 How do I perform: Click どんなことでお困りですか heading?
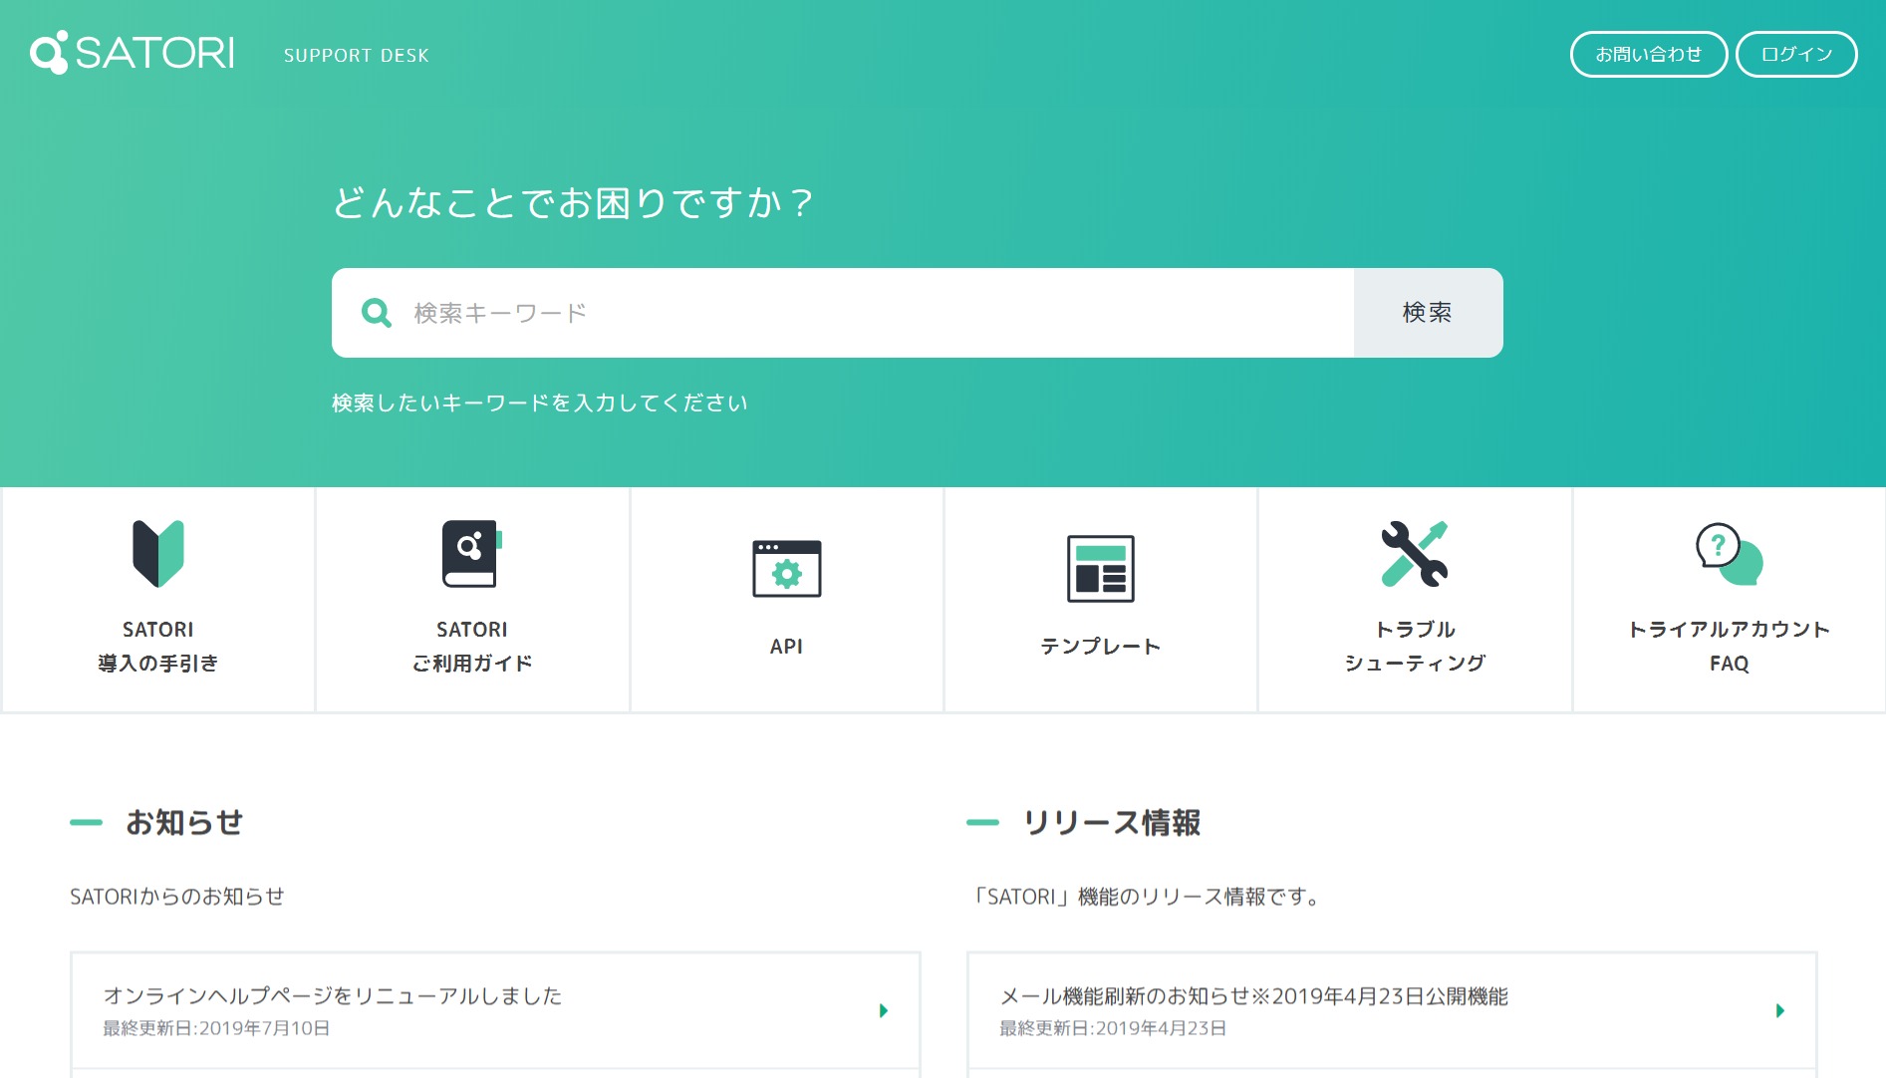(x=573, y=203)
